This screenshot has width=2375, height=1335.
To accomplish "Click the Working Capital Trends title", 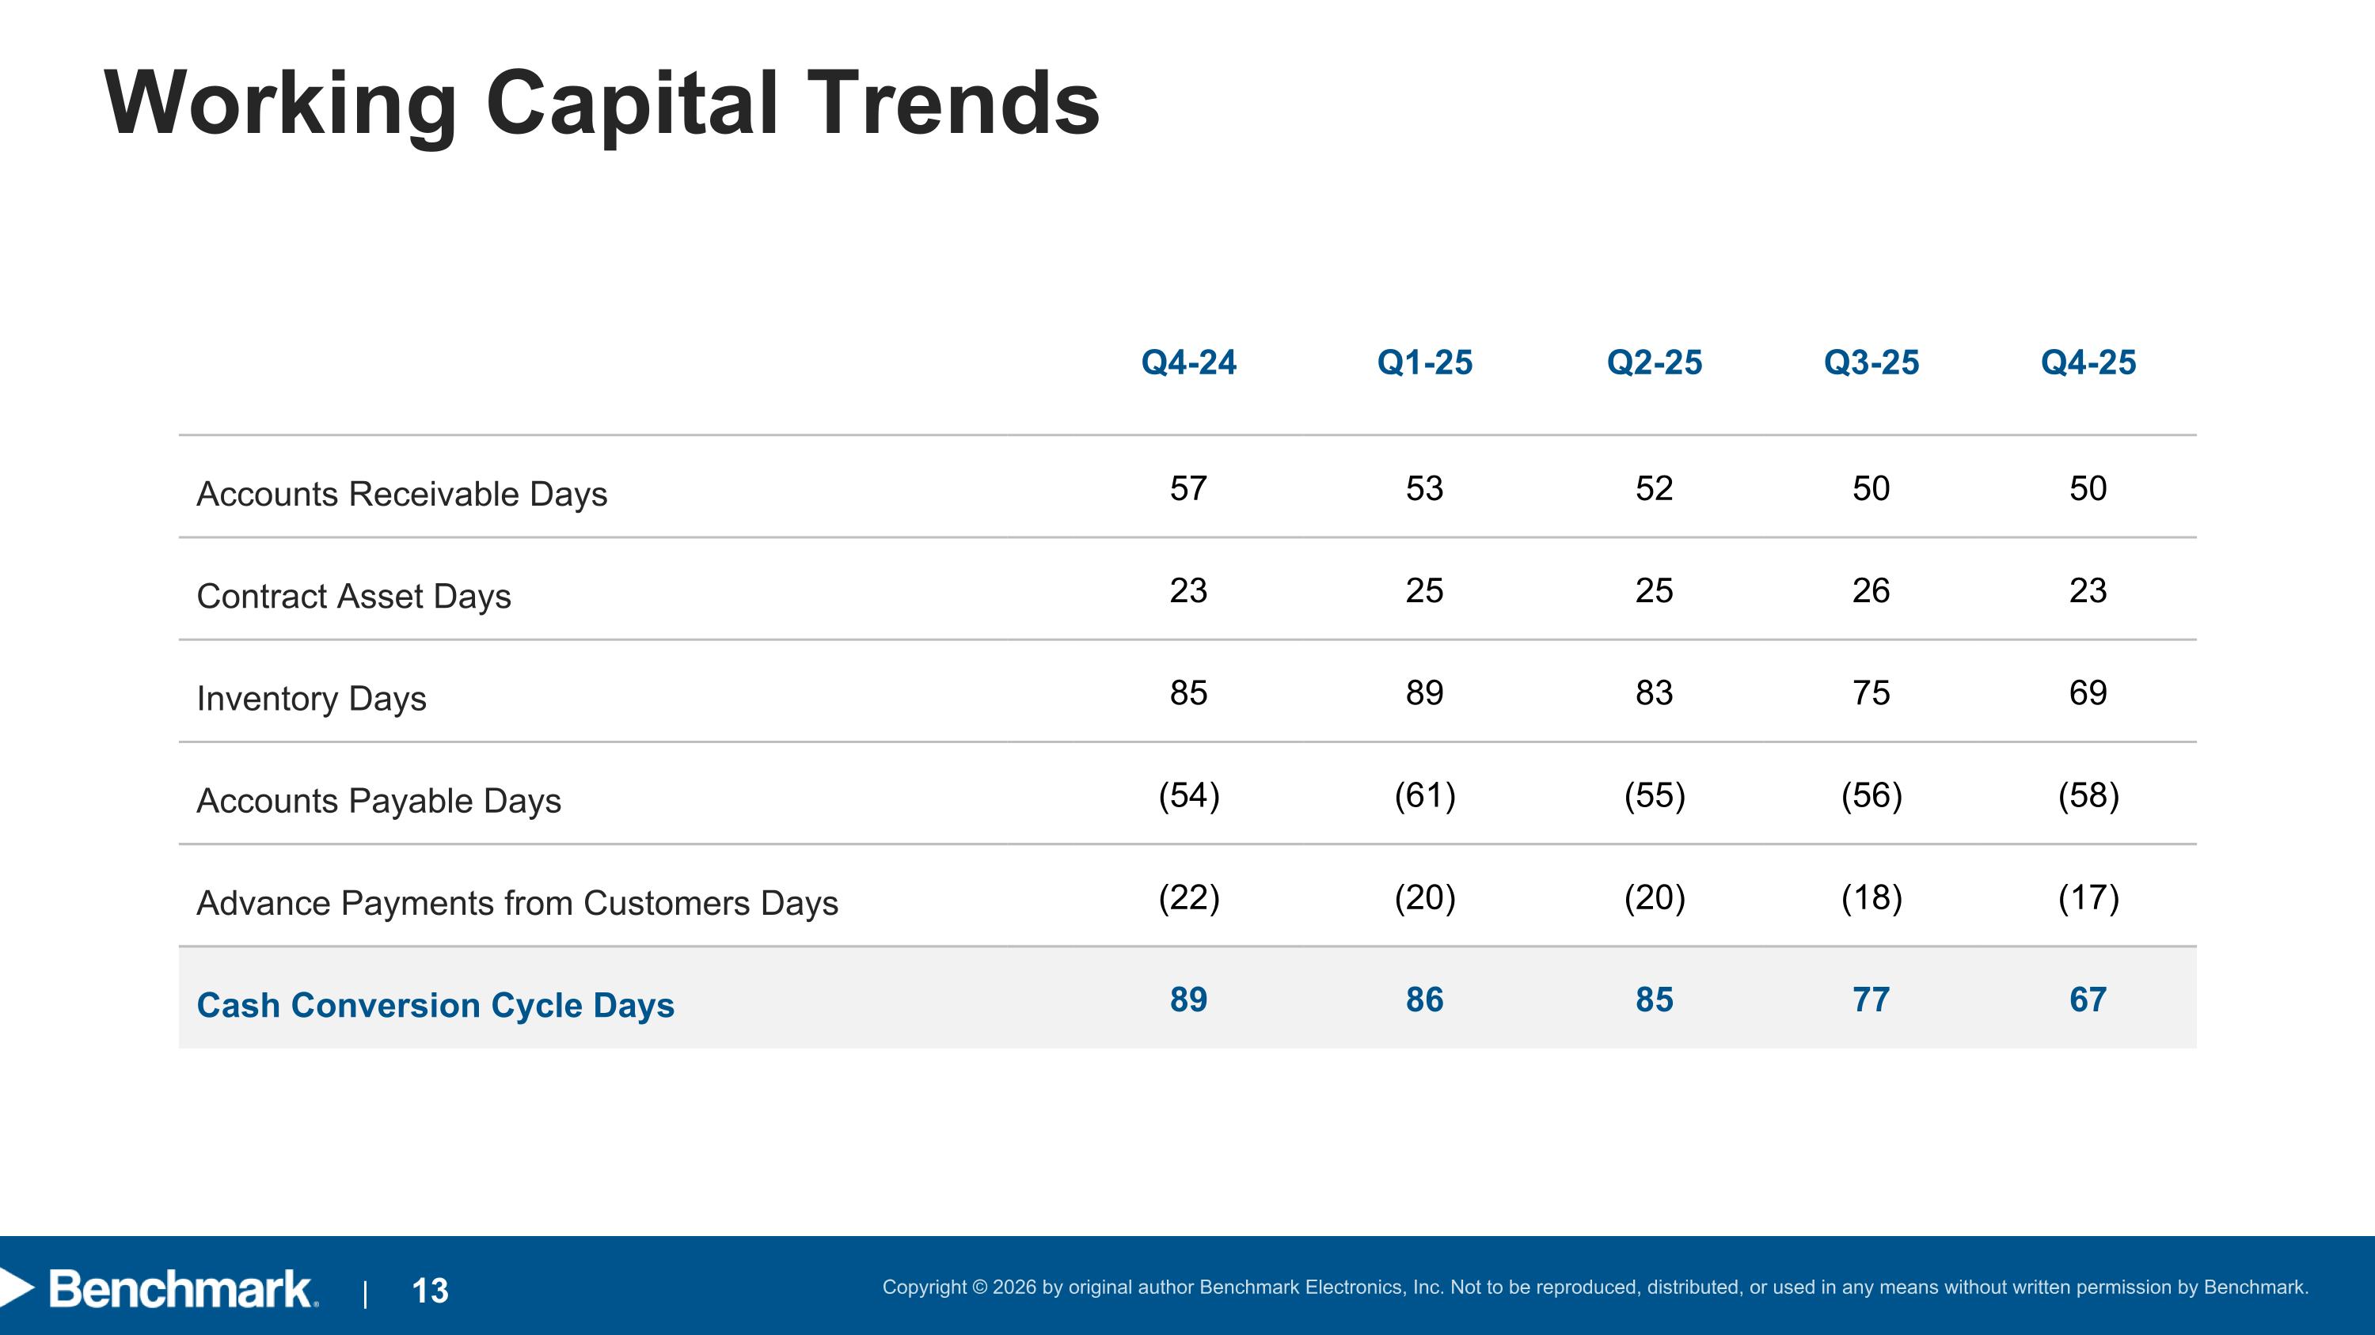I will [602, 103].
